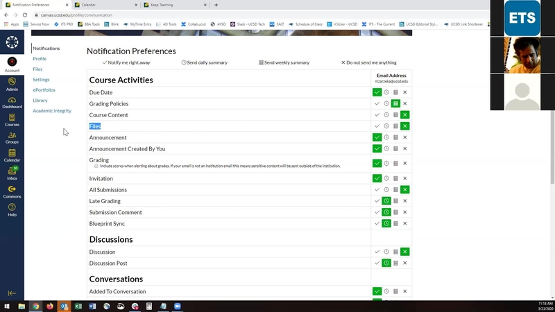Open the Admin icon in Canvas sidebar
The height and width of the screenshot is (312, 555).
[12, 84]
